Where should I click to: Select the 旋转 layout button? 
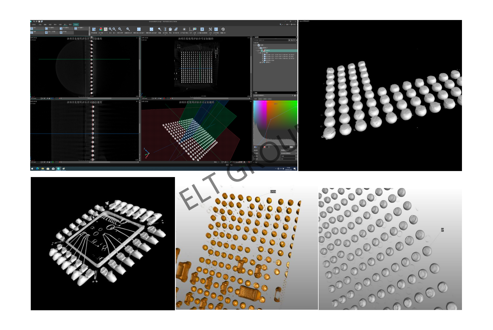pyautogui.click(x=37, y=32)
